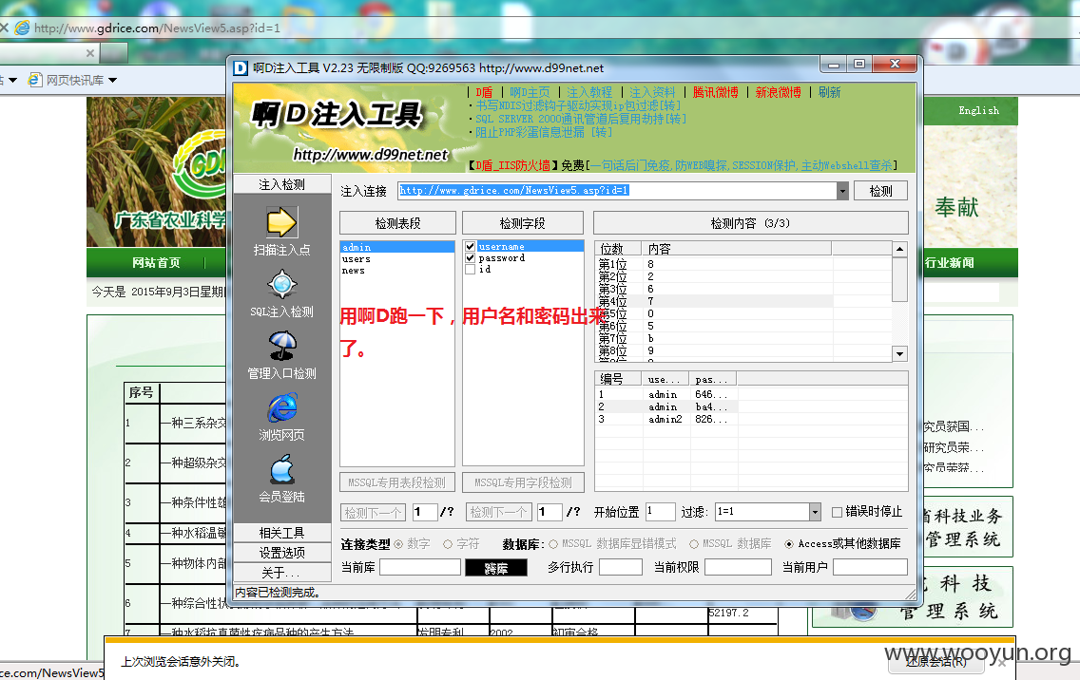1080x680 pixels.
Task: Click the 注入连接 URL input field
Action: pos(617,191)
